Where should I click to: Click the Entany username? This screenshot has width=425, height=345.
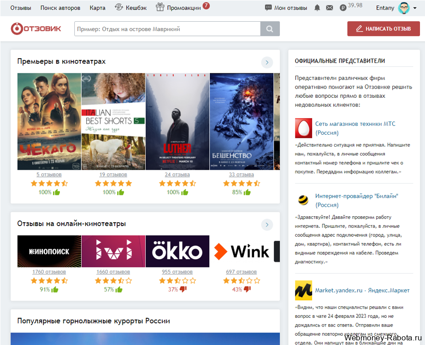pos(385,8)
